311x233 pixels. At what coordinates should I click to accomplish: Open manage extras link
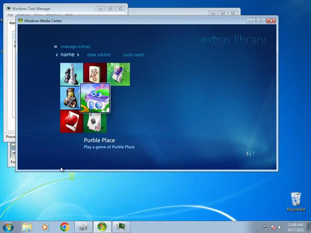(x=75, y=46)
